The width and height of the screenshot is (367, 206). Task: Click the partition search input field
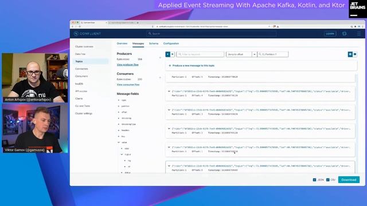273,54
